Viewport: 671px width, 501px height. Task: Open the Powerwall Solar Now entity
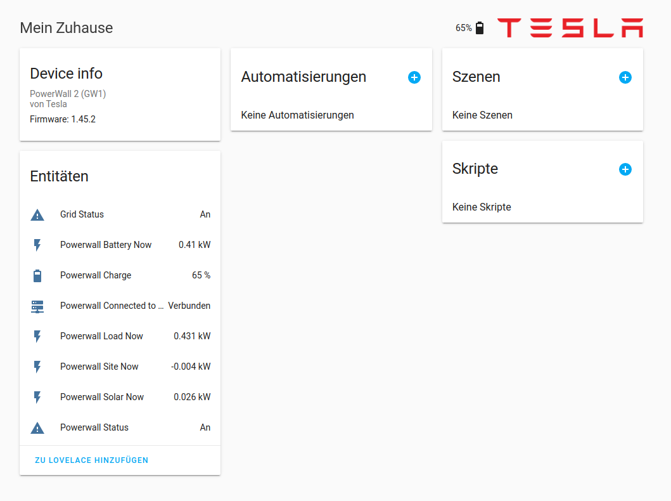pyautogui.click(x=120, y=397)
